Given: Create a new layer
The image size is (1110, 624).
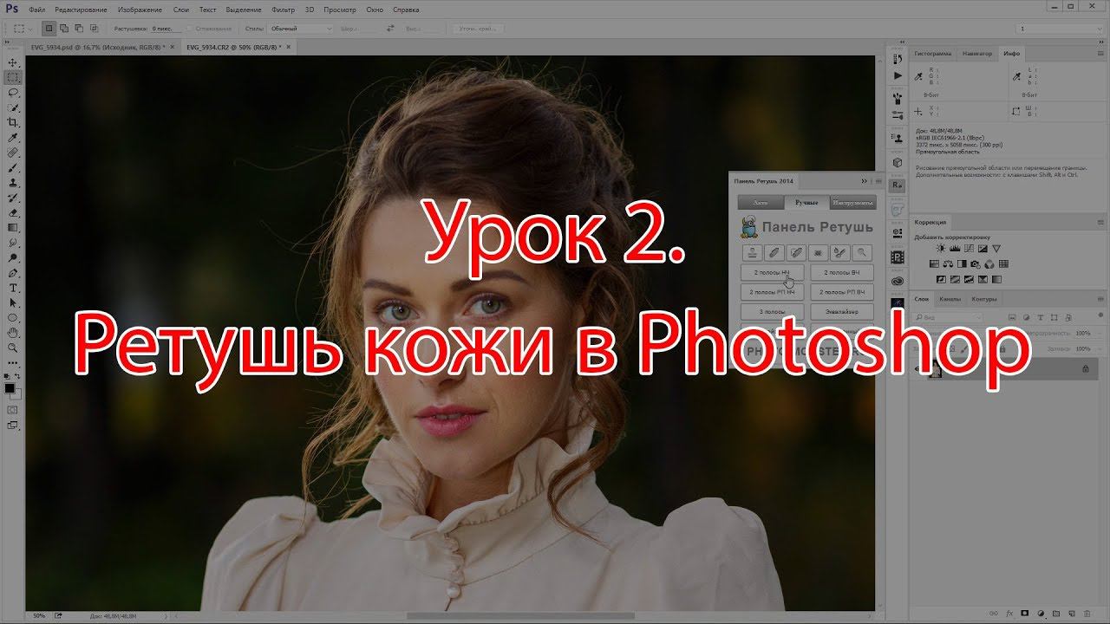Looking at the screenshot, I should (1072, 613).
